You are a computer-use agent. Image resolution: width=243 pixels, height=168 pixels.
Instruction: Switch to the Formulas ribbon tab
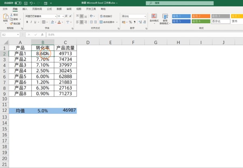click(x=49, y=9)
